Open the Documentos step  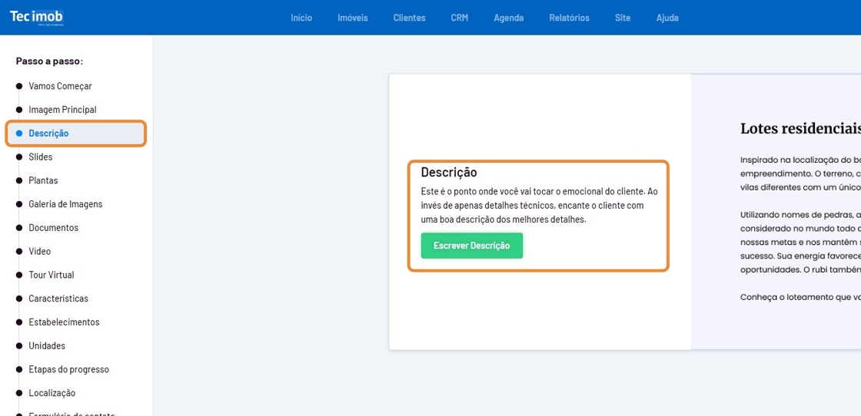click(53, 228)
